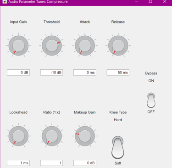
Task: Select the Ratio value field showing 1
Action: [51, 163]
